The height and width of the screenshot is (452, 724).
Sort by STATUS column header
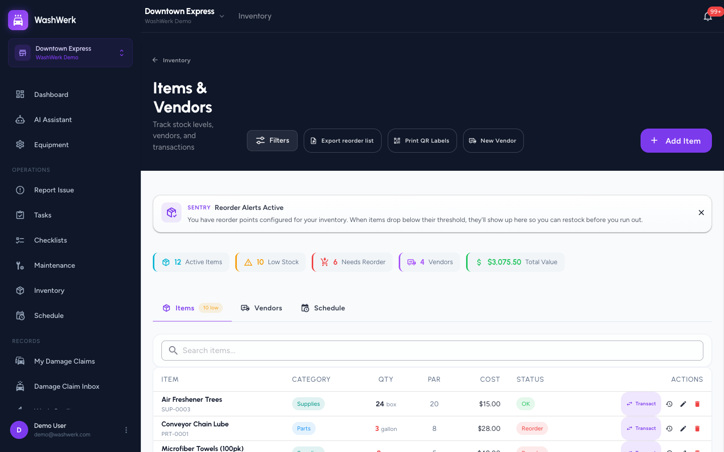[x=530, y=379]
